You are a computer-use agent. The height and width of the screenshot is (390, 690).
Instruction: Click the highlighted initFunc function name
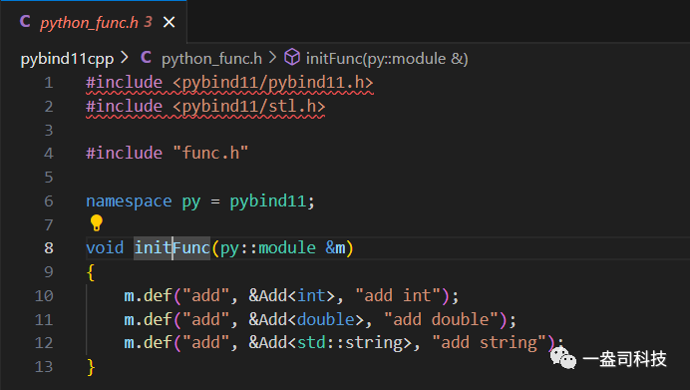pos(172,247)
